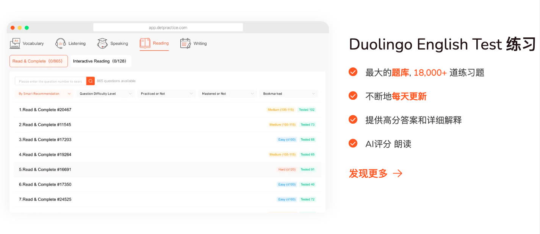Click the arrow beside 发现更多

coord(398,174)
